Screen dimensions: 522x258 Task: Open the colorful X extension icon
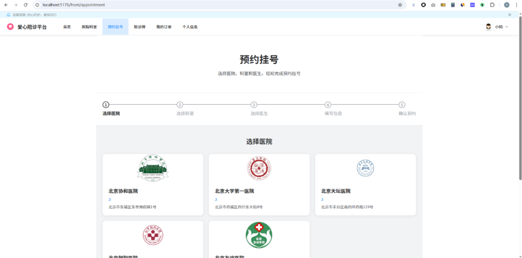[x=413, y=5]
